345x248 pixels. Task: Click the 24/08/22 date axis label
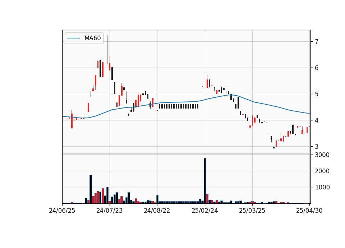point(157,211)
